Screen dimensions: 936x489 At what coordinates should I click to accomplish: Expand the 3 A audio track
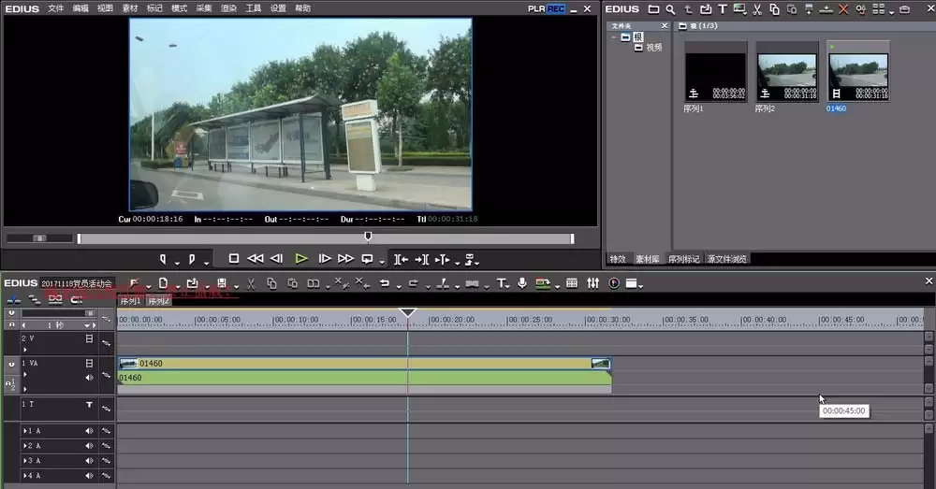coord(24,460)
